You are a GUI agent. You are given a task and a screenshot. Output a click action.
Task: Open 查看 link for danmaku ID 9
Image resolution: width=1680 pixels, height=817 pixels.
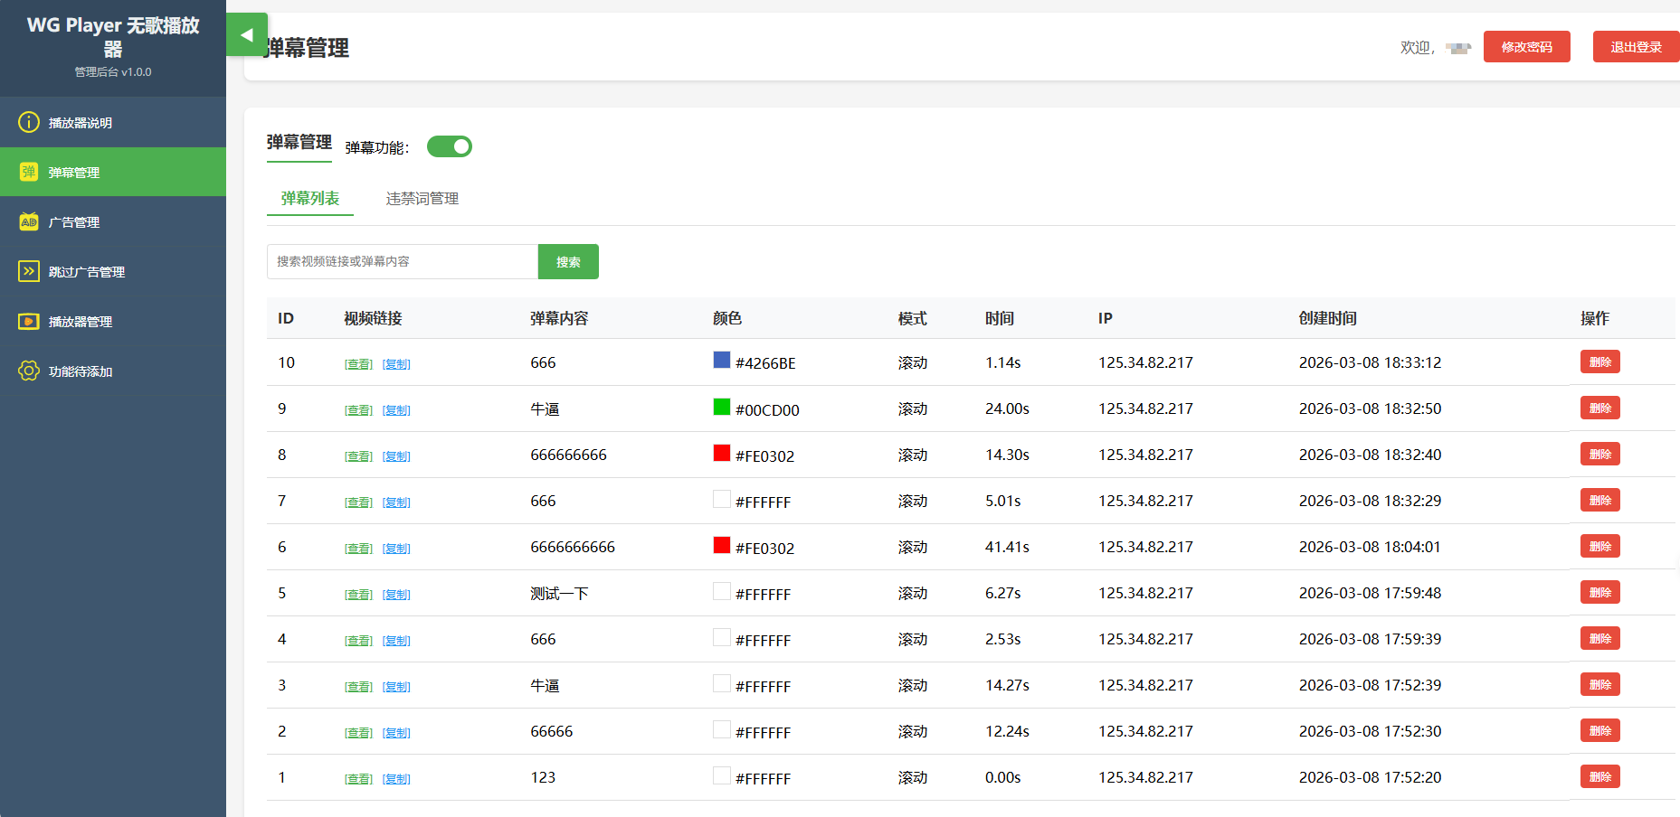click(358, 410)
